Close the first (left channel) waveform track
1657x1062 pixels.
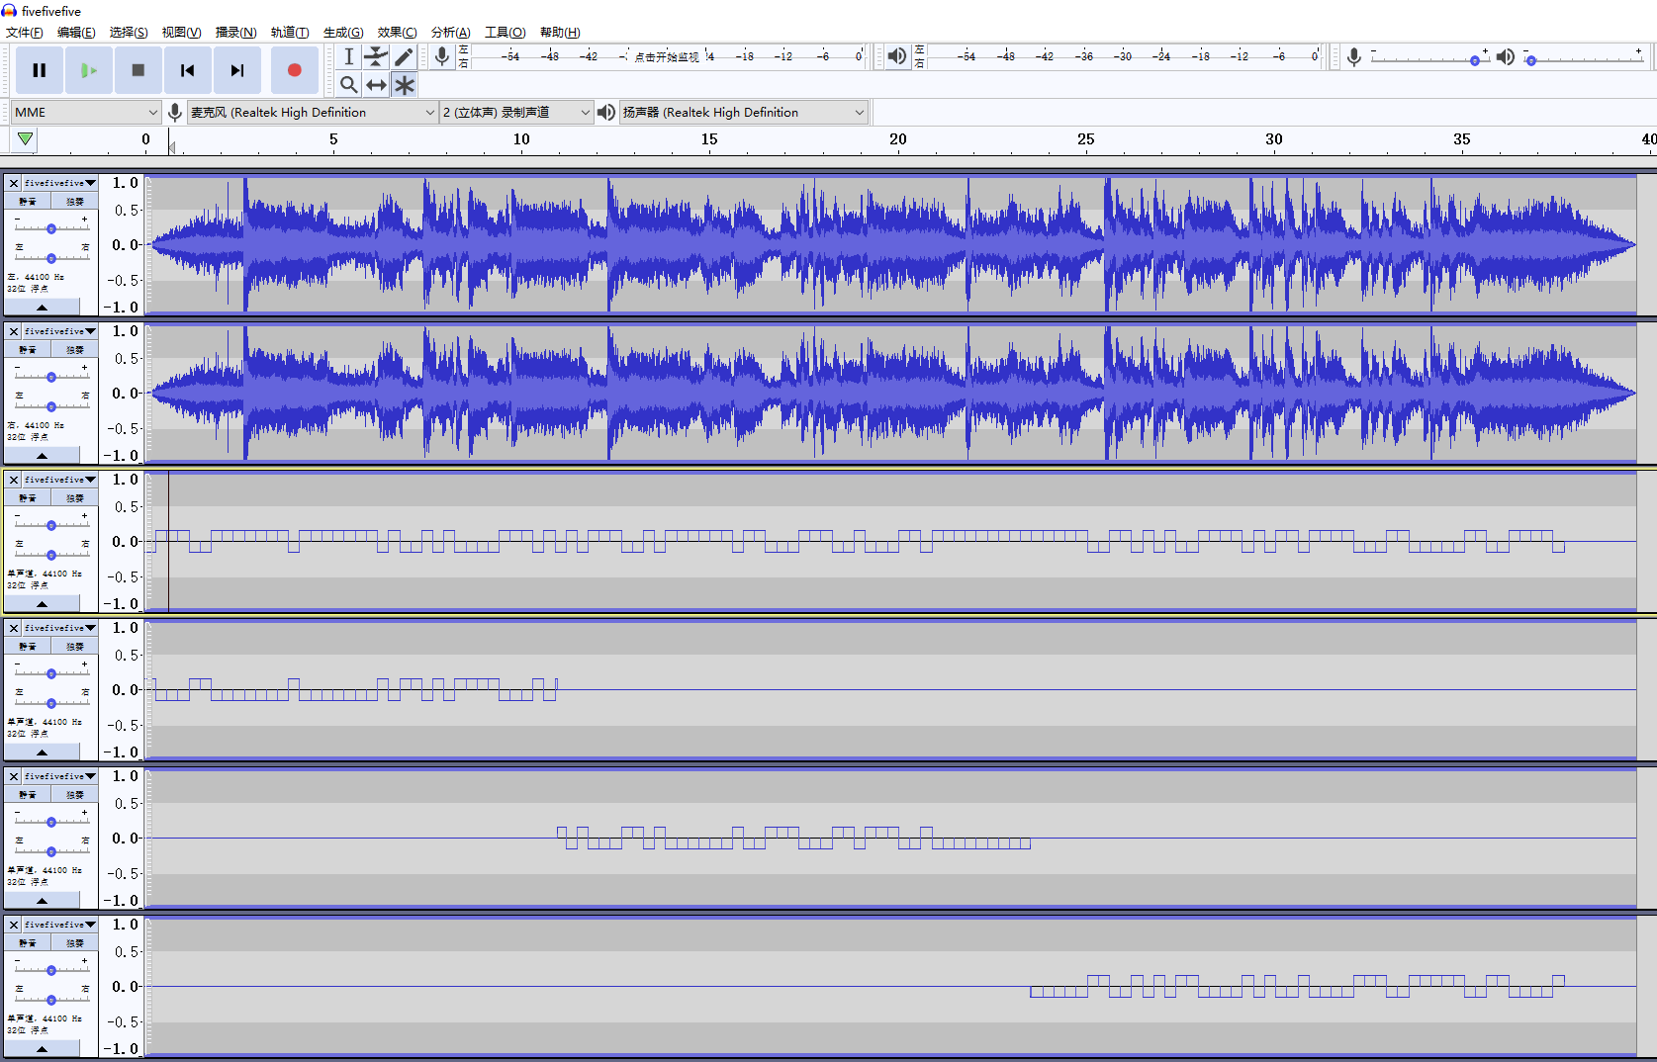click(14, 183)
